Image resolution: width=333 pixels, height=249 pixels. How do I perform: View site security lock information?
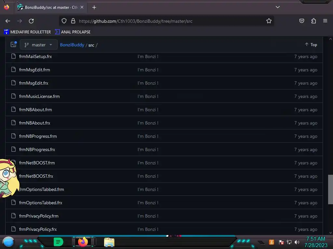point(73,21)
